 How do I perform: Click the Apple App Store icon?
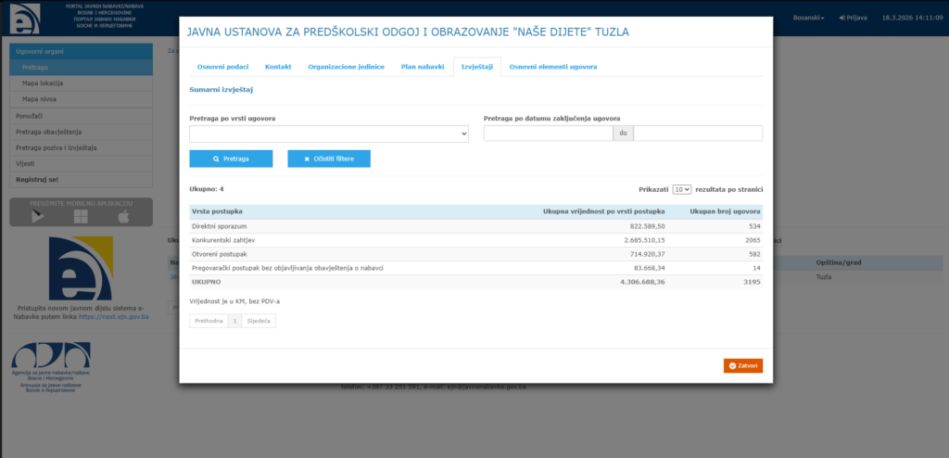[123, 216]
